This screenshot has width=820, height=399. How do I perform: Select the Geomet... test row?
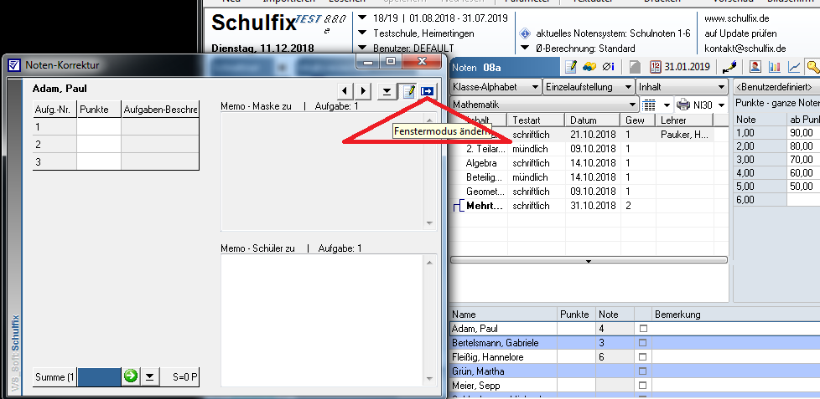click(x=589, y=192)
